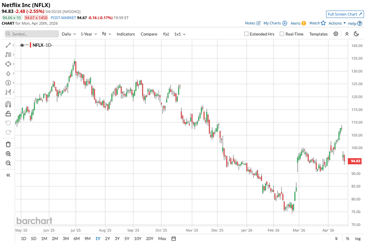Open the f(x) expressions menu
This screenshot has height=245, width=366.
pos(166,34)
